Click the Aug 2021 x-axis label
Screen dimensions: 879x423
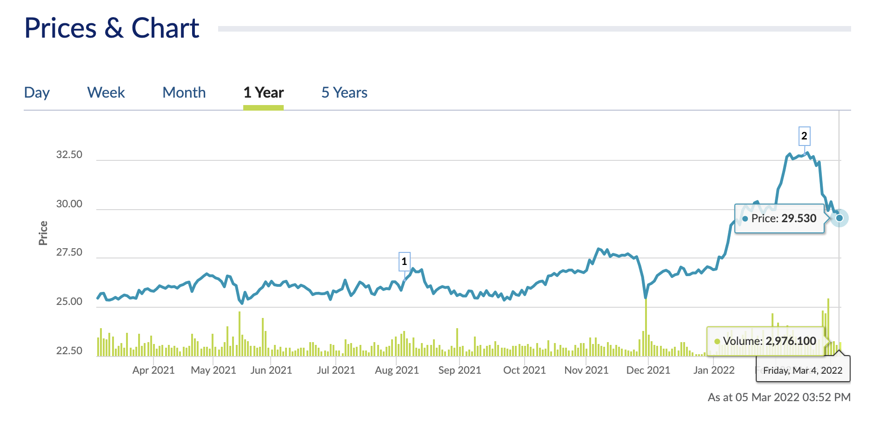coord(397,370)
